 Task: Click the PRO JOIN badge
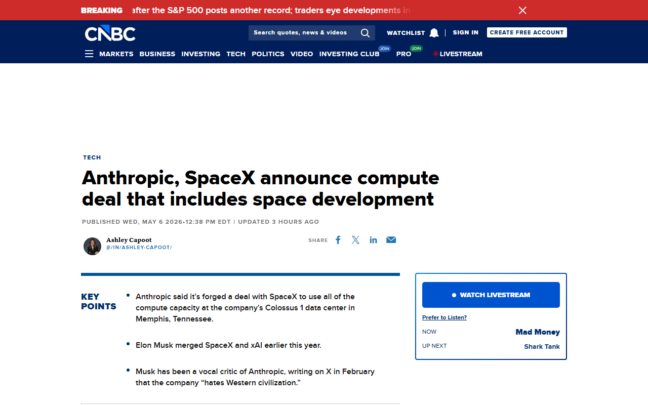[417, 49]
